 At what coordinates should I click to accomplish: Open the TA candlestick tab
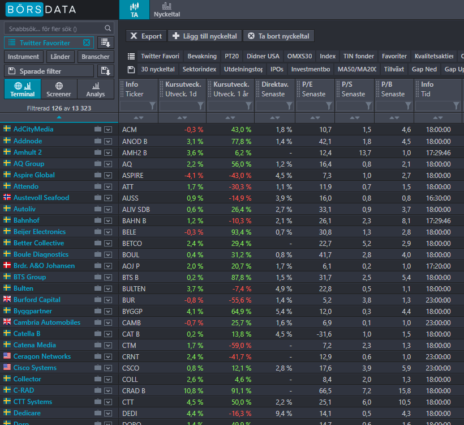[134, 10]
